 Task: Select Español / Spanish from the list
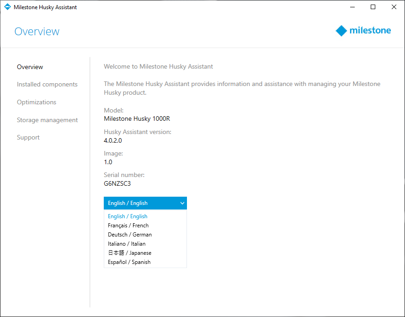point(129,262)
